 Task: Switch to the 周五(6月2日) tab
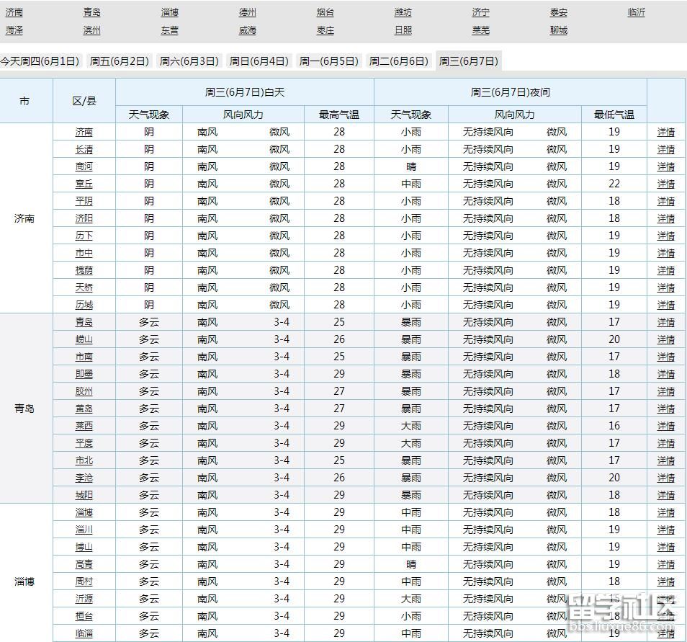coord(120,61)
